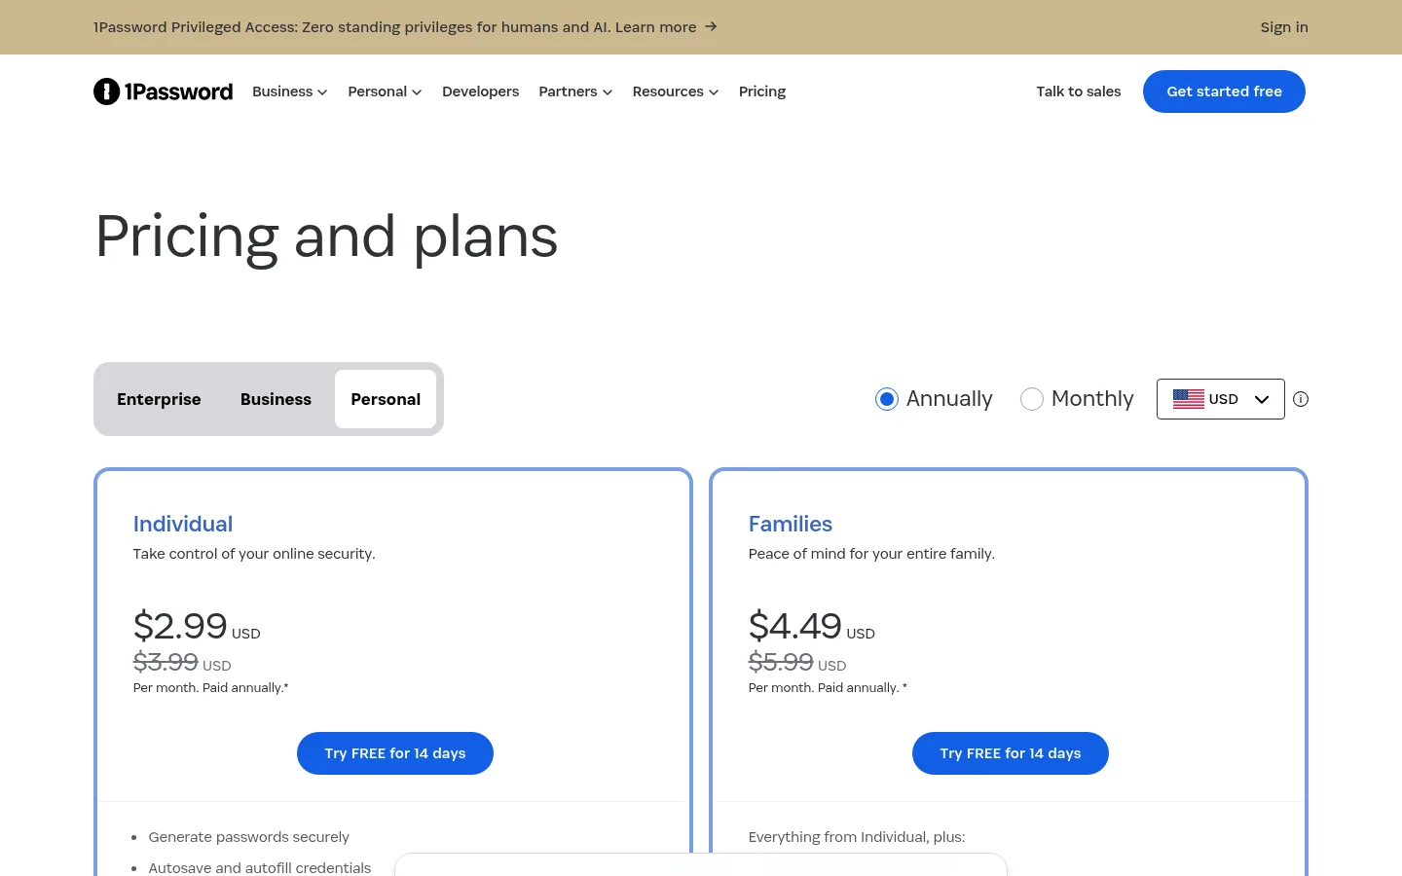Switch to the Enterprise plans tab
This screenshot has width=1402, height=876.
(x=159, y=399)
